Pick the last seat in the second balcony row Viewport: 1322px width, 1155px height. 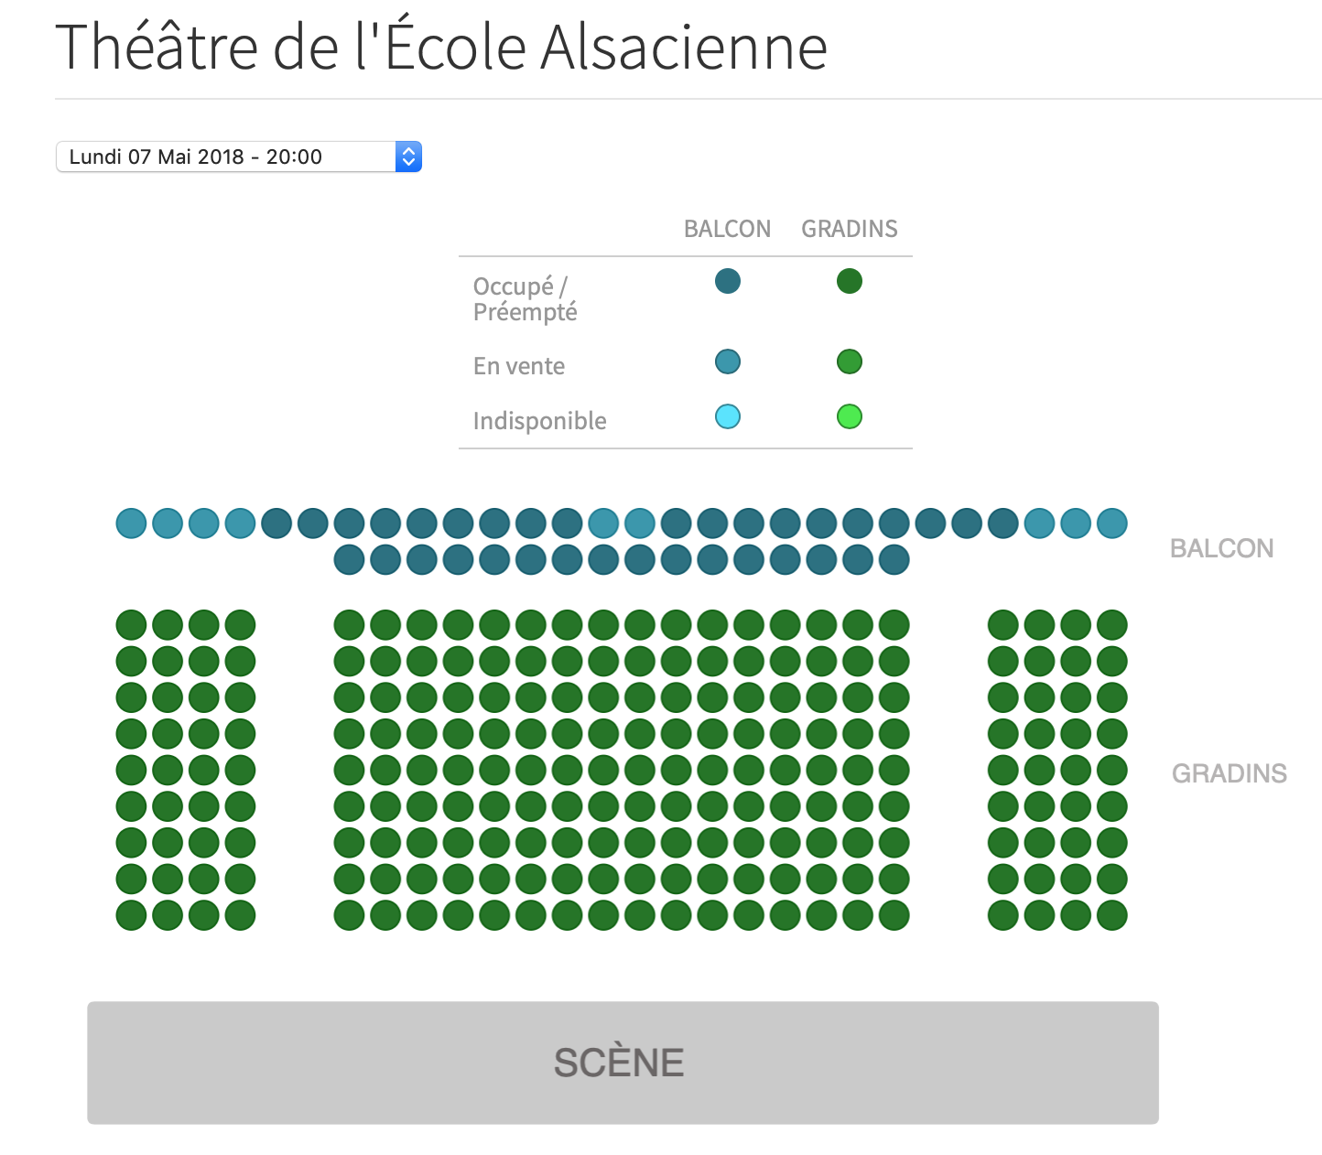[x=894, y=559]
